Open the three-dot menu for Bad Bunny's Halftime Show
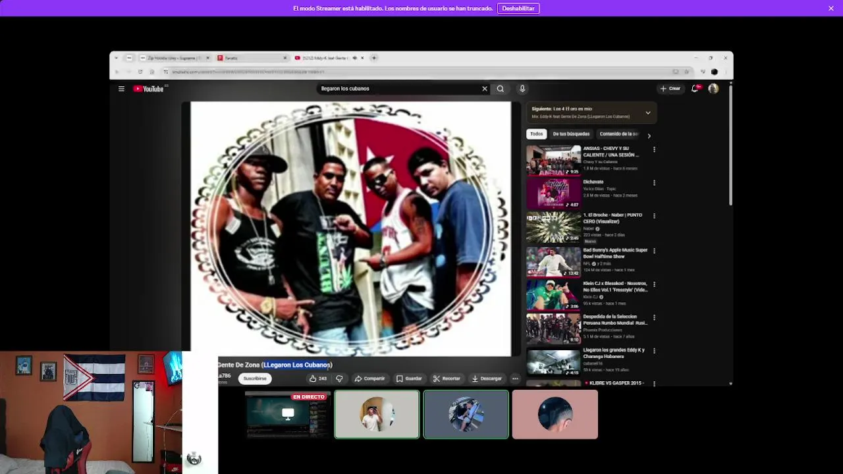 [x=654, y=251]
